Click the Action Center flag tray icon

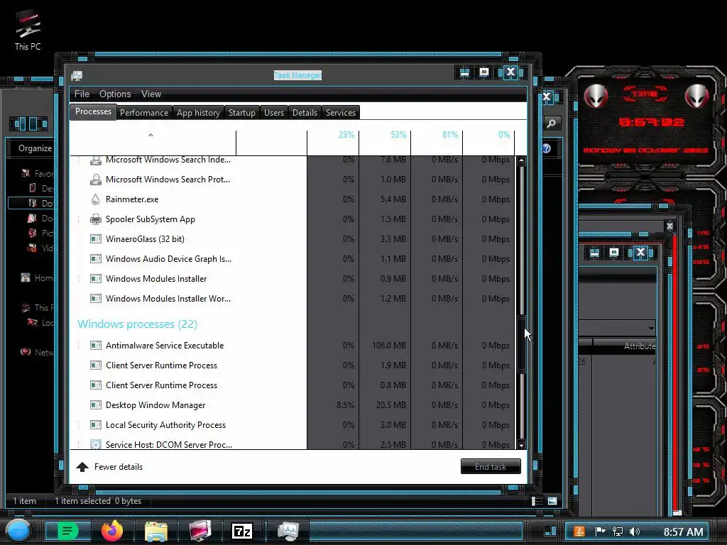tap(601, 532)
